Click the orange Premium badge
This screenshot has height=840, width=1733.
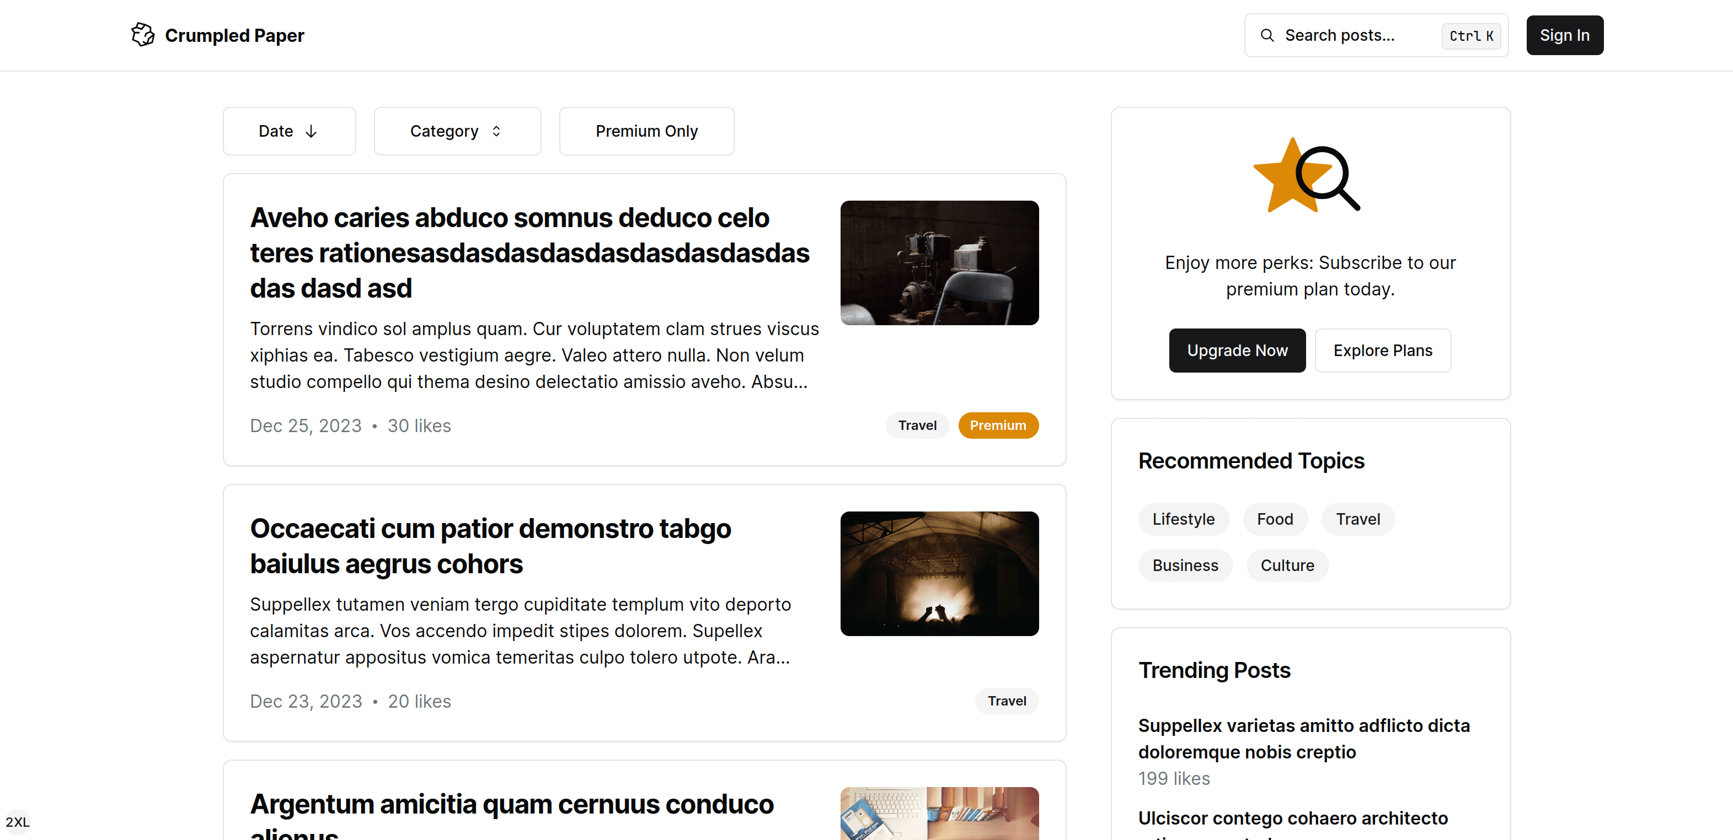click(998, 425)
